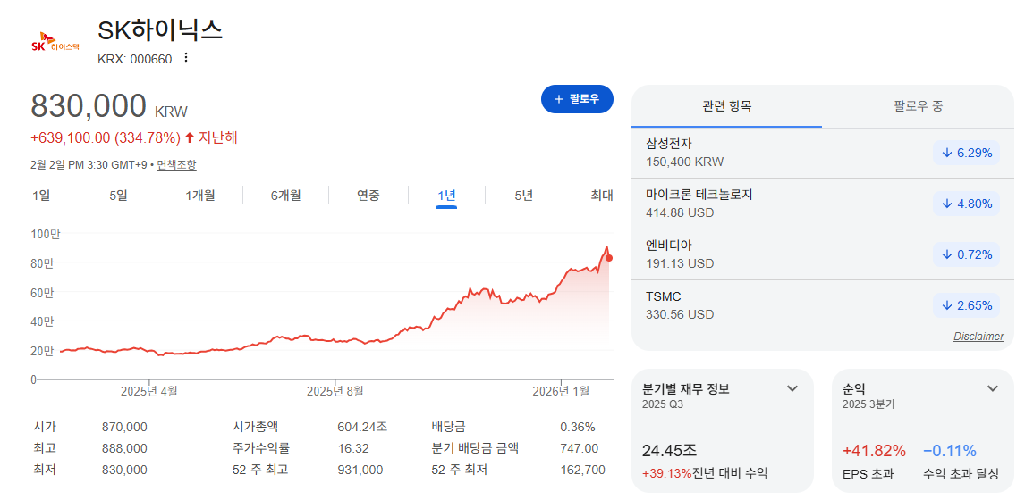Screen dimensions: 1025x500
Task: Select the 최대 chart range tab
Action: click(601, 195)
